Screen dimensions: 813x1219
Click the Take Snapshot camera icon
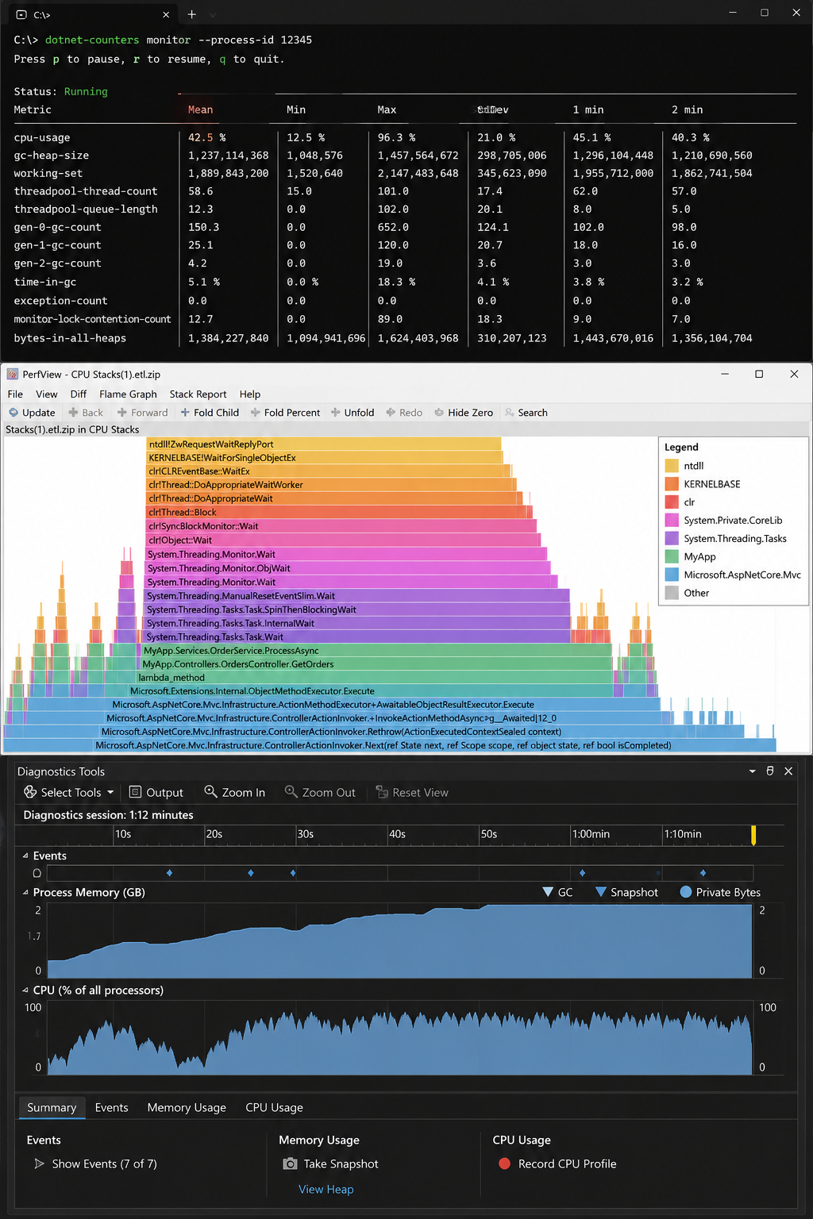pos(290,1163)
